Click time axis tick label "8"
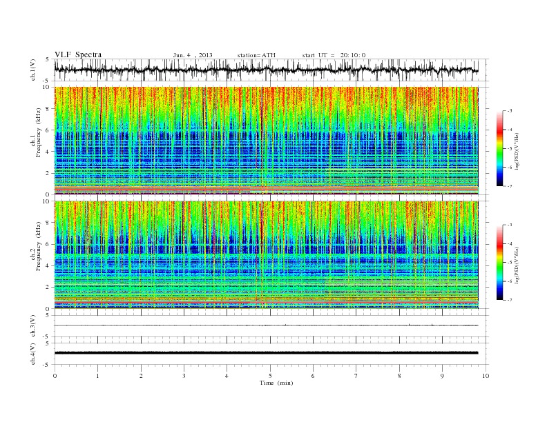547x422 pixels. click(x=399, y=376)
